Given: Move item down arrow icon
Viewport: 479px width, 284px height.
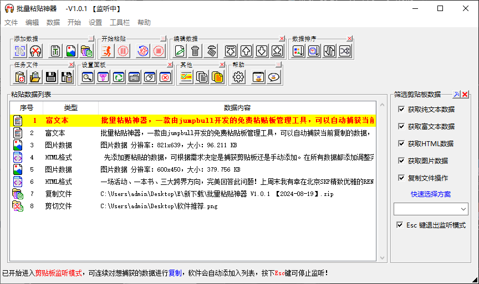Looking at the screenshot, I should [262, 51].
